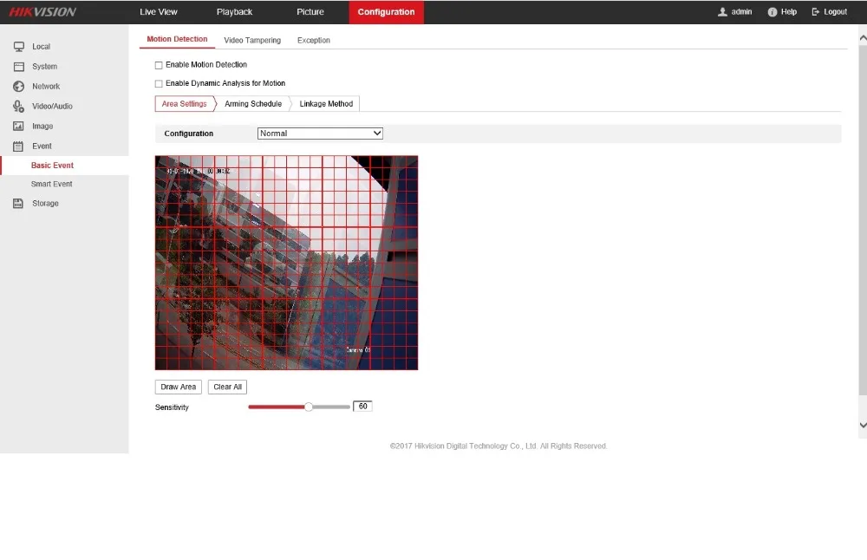867x560 pixels.
Task: Click the Logout link text
Action: pyautogui.click(x=835, y=11)
